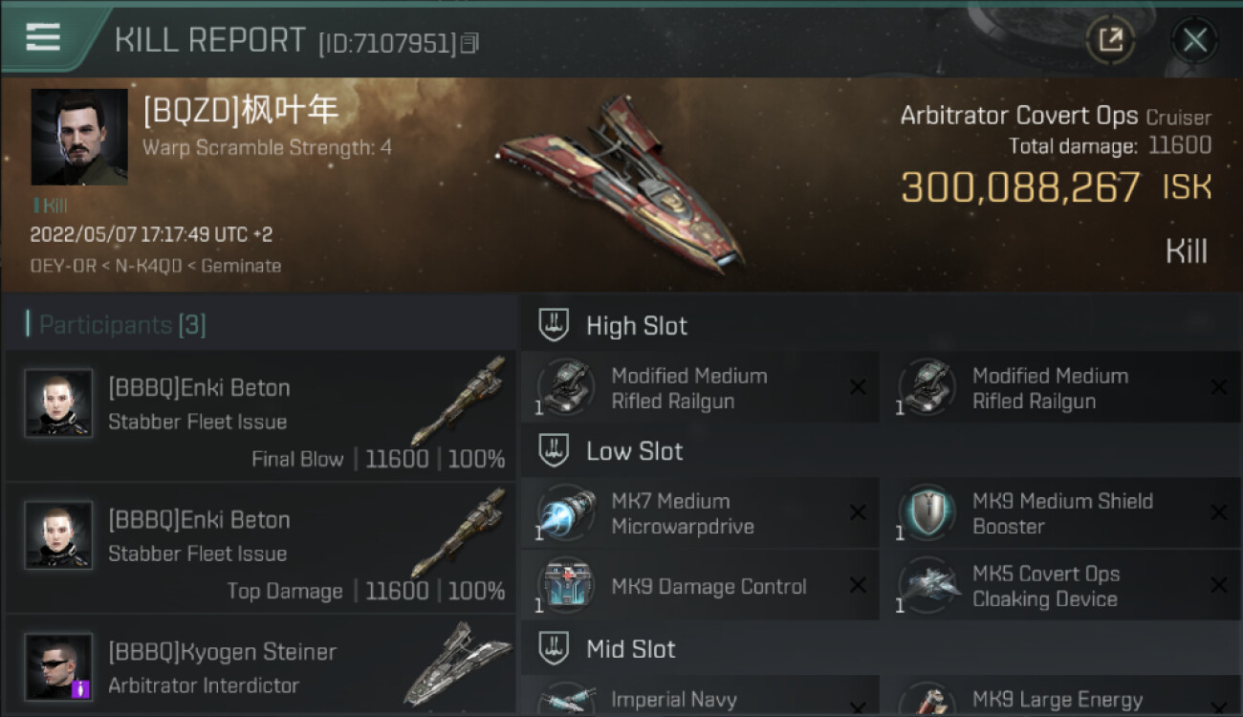View Kyogen Steiner participant portrait
This screenshot has width=1243, height=717.
[x=58, y=666]
